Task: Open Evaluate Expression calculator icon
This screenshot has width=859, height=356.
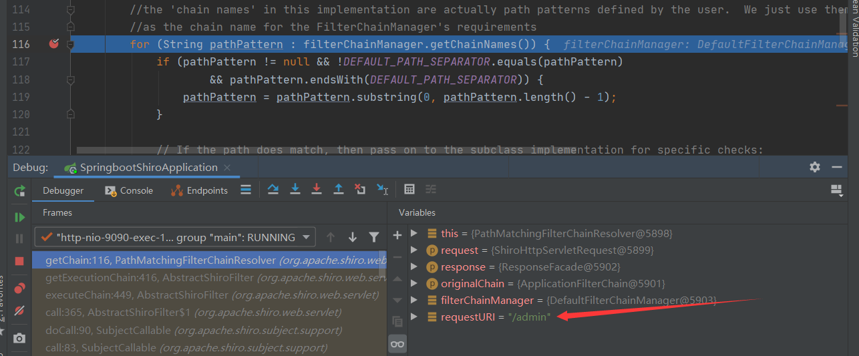Action: pyautogui.click(x=409, y=190)
